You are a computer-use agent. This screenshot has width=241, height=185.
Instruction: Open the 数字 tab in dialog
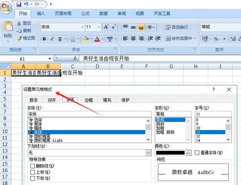click(34, 100)
